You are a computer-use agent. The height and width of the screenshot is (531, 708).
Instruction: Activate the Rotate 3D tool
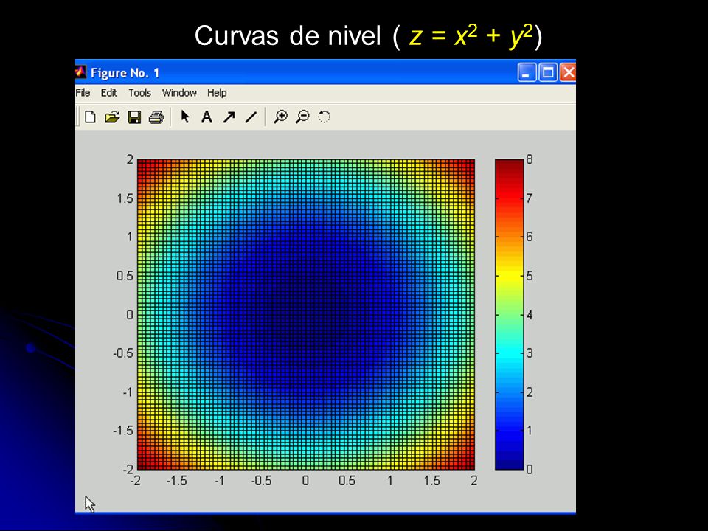click(324, 117)
